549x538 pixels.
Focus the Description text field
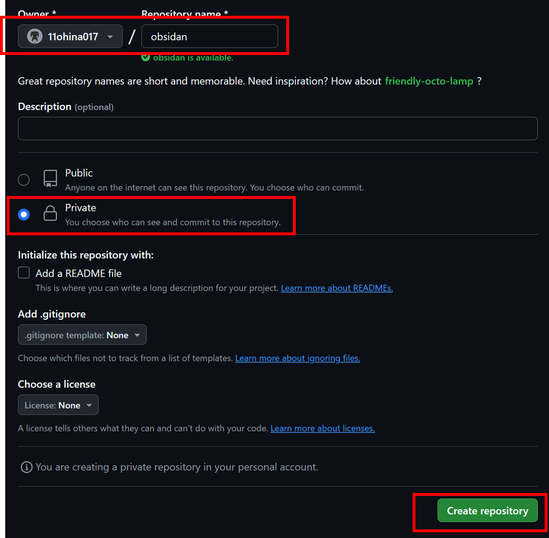278,128
